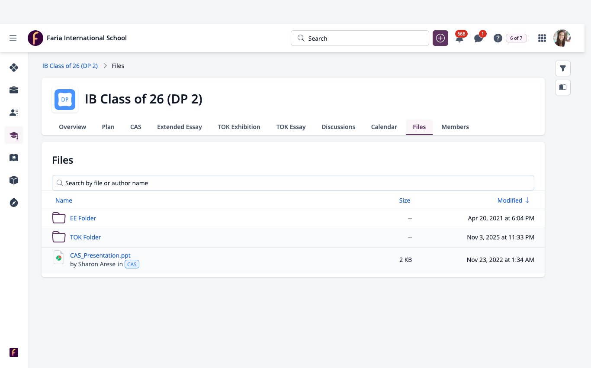Viewport: 591px width, 368px height.
Task: Sort files by Size column
Action: (405, 200)
